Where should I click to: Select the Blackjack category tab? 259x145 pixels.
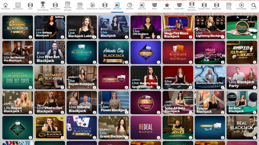point(117,6)
